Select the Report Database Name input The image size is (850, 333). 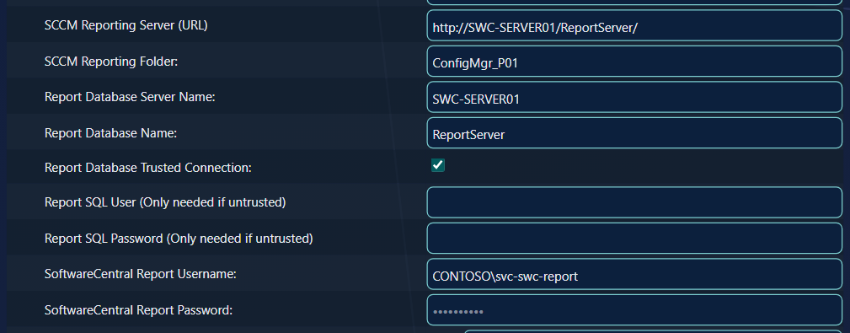point(634,133)
